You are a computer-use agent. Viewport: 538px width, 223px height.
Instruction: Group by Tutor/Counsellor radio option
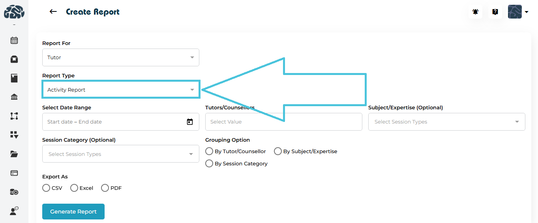coord(209,151)
